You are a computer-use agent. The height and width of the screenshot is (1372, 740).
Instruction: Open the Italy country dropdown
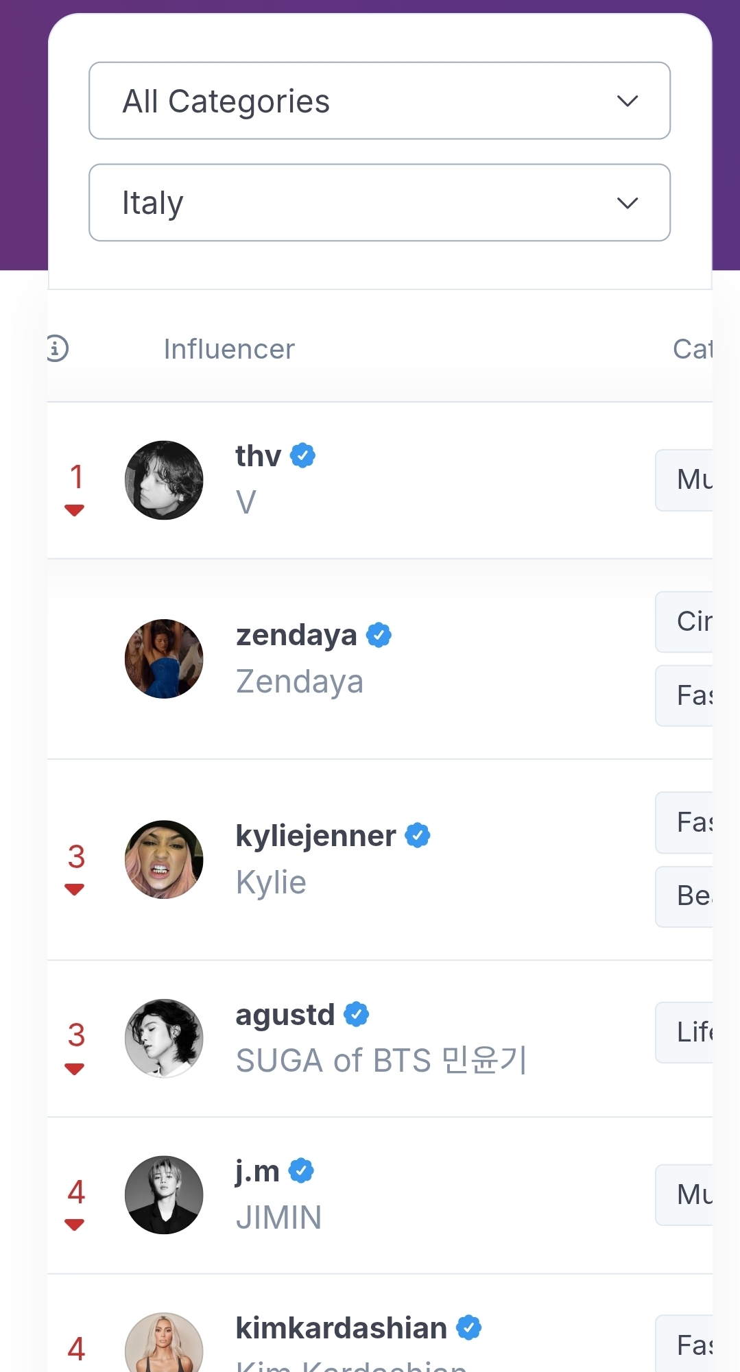point(379,202)
